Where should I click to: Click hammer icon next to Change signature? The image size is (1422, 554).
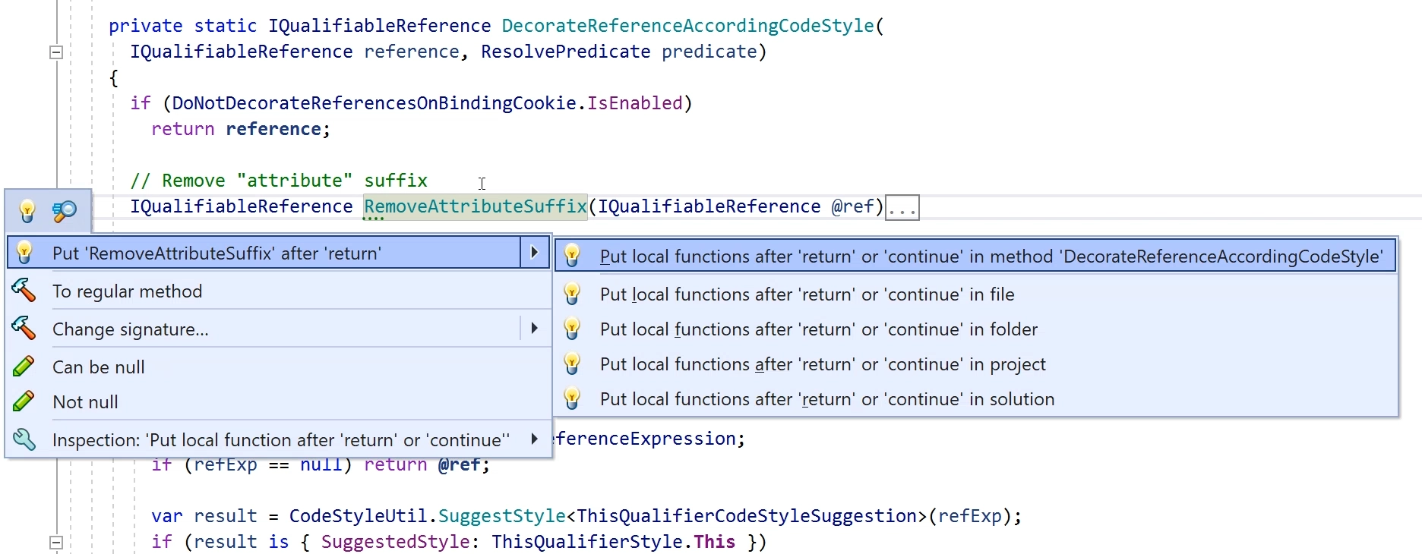(24, 329)
